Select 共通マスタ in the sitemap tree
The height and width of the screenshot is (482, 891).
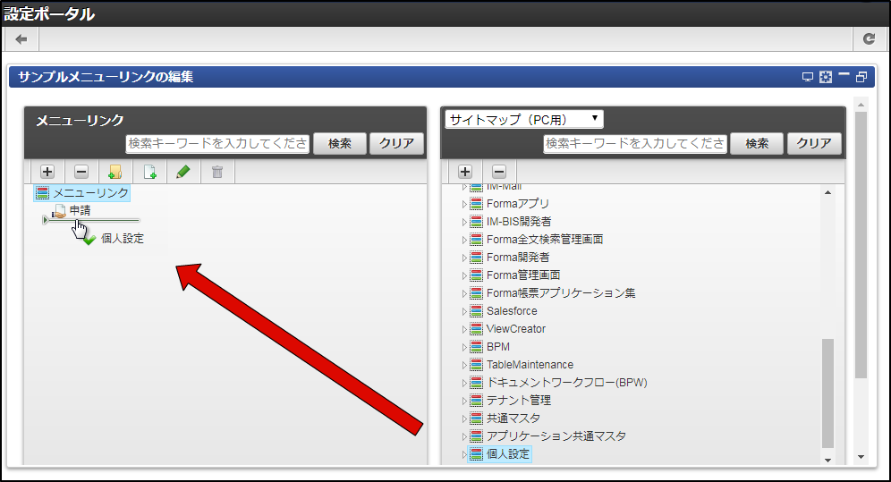click(513, 419)
